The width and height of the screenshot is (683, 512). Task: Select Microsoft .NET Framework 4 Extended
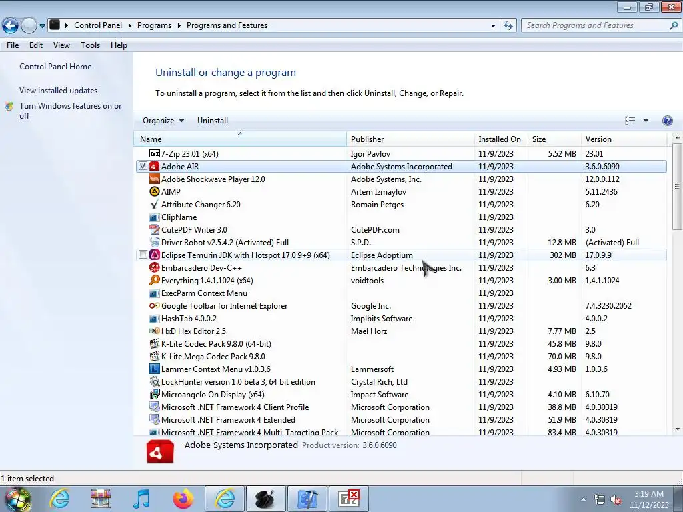(x=401, y=420)
